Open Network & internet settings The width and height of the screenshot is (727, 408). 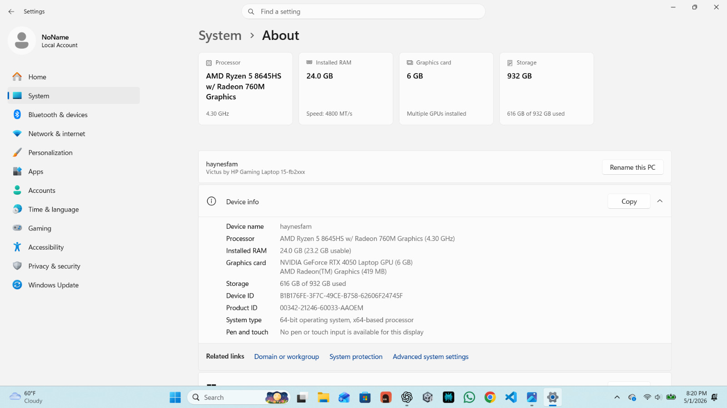[x=74, y=134]
